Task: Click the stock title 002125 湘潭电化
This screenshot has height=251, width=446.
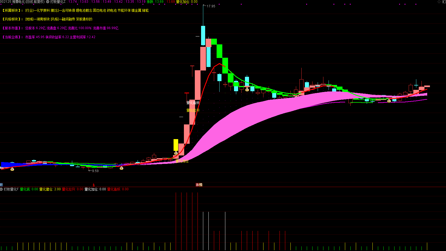Action: (22, 2)
